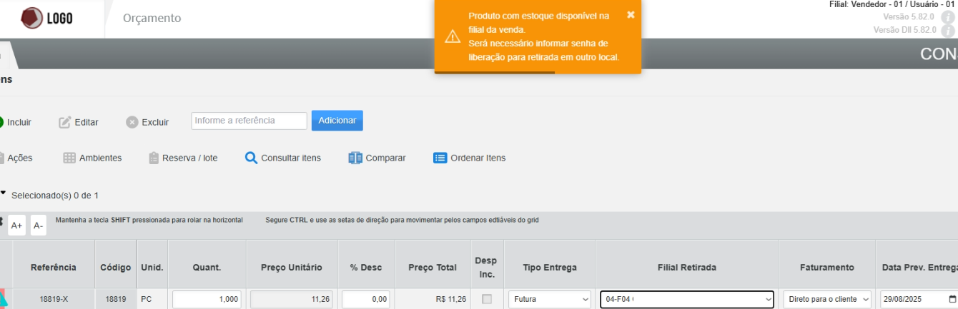Click the Filial Retirada column header
This screenshot has height=309, width=958.
point(687,268)
